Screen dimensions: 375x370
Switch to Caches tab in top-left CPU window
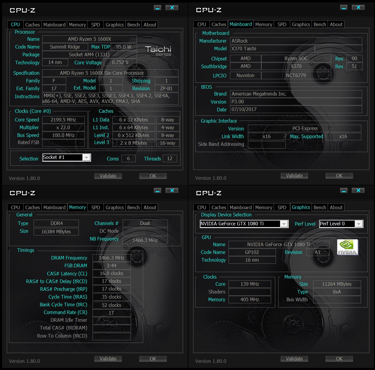(32, 25)
